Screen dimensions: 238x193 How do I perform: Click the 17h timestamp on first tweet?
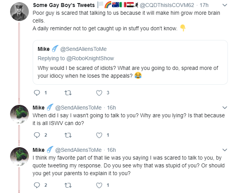[x=204, y=5]
